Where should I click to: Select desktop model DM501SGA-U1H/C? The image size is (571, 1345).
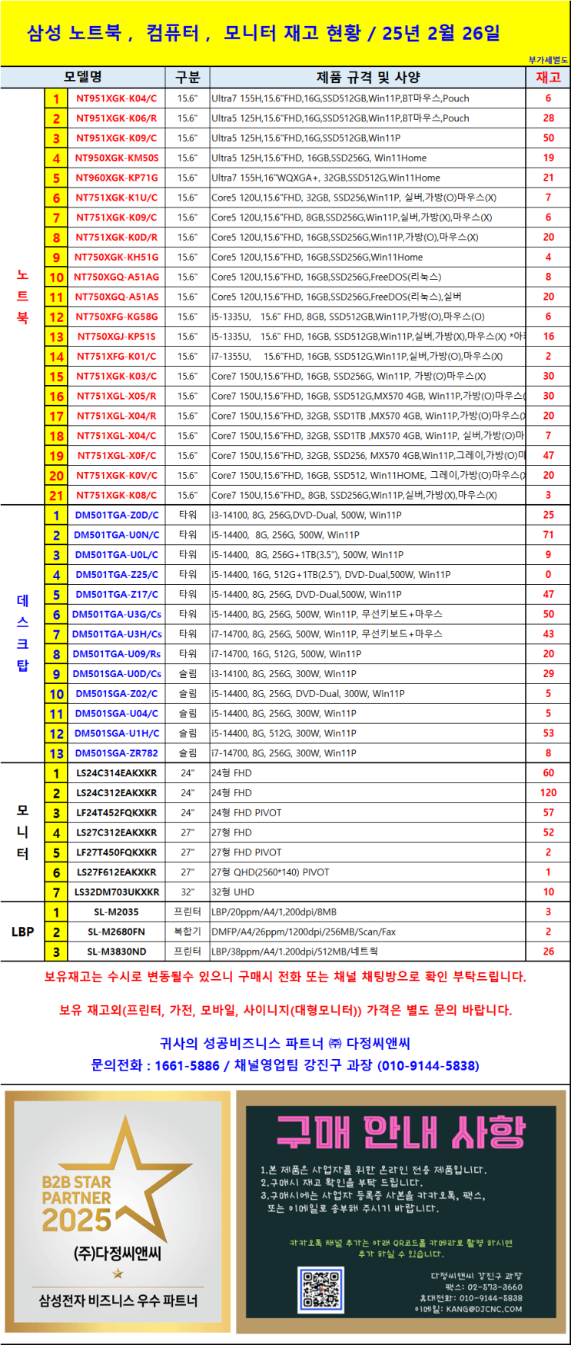click(x=116, y=733)
